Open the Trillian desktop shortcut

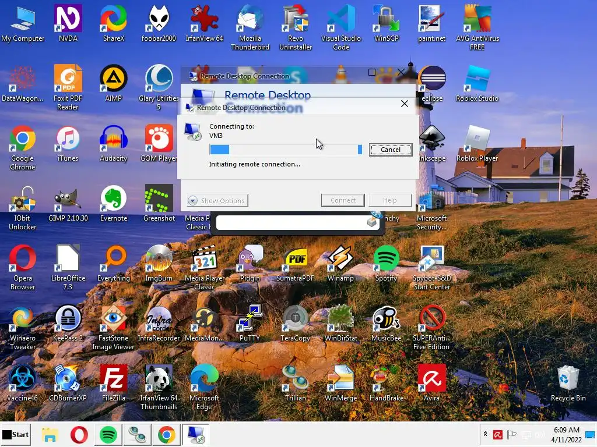pos(296,383)
